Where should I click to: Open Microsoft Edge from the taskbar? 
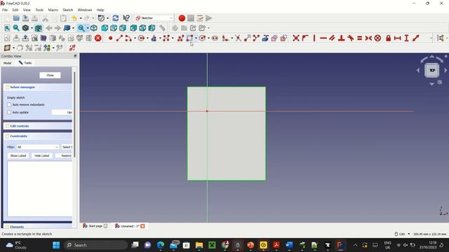[161, 245]
